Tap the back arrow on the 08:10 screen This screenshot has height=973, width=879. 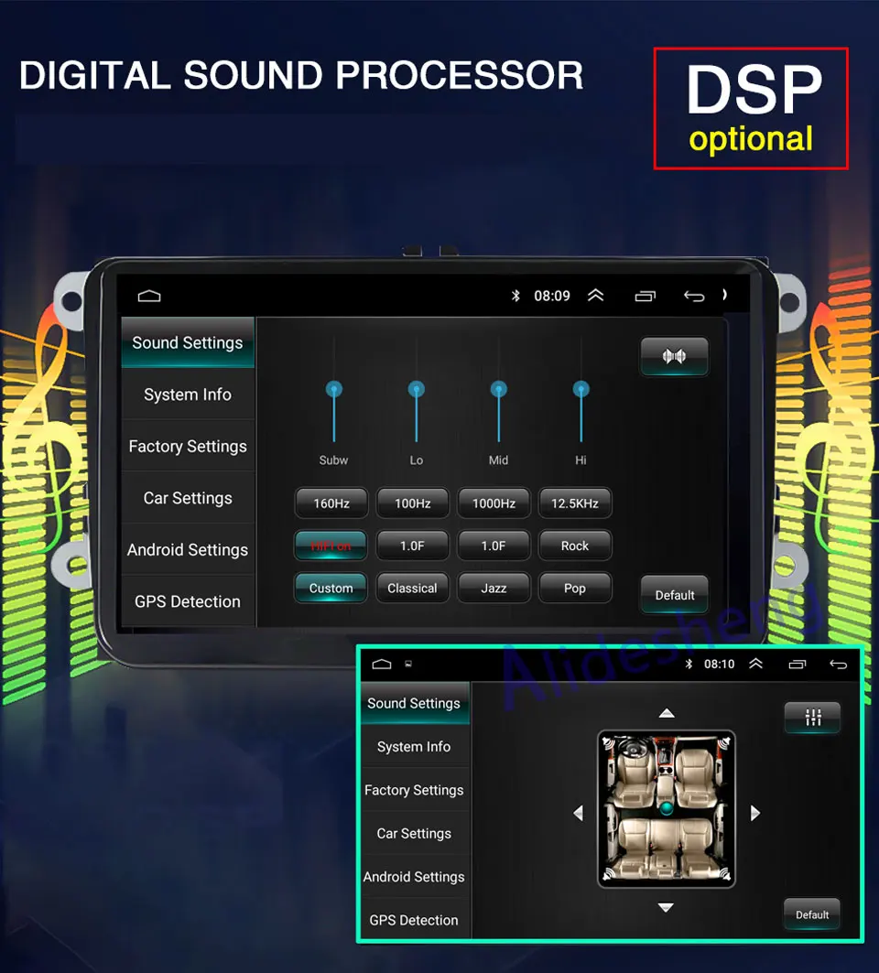(x=838, y=664)
